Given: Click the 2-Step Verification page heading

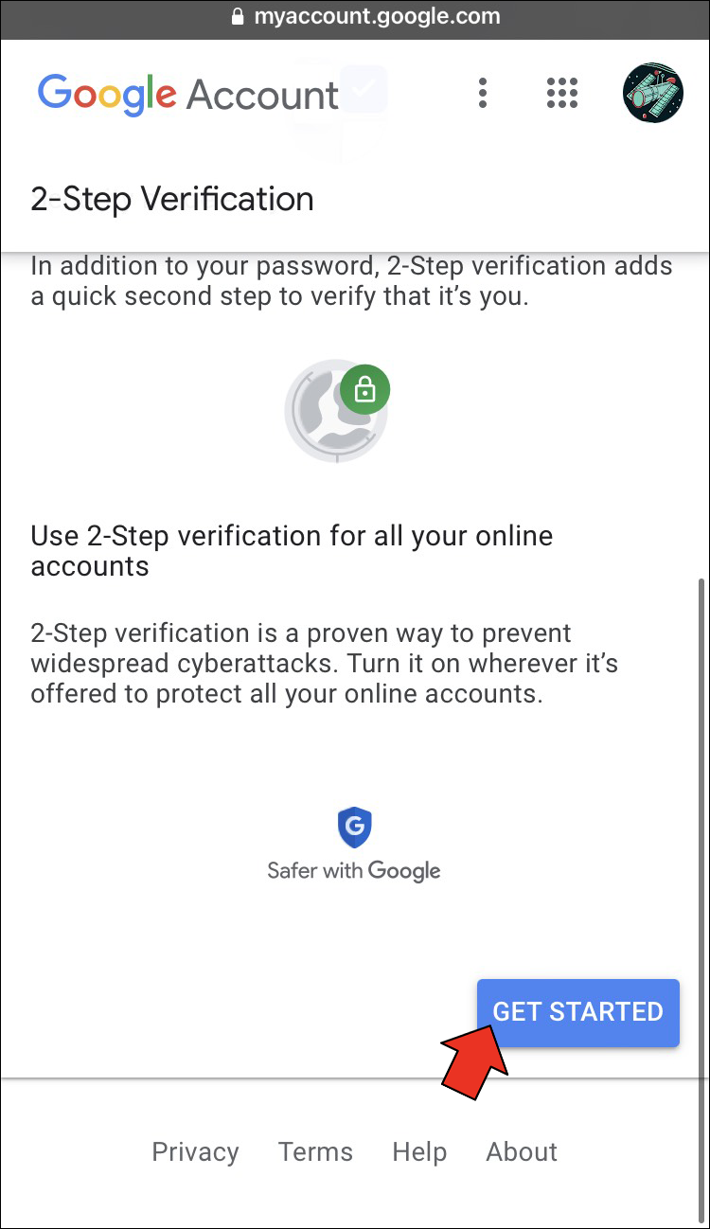Looking at the screenshot, I should coord(172,200).
